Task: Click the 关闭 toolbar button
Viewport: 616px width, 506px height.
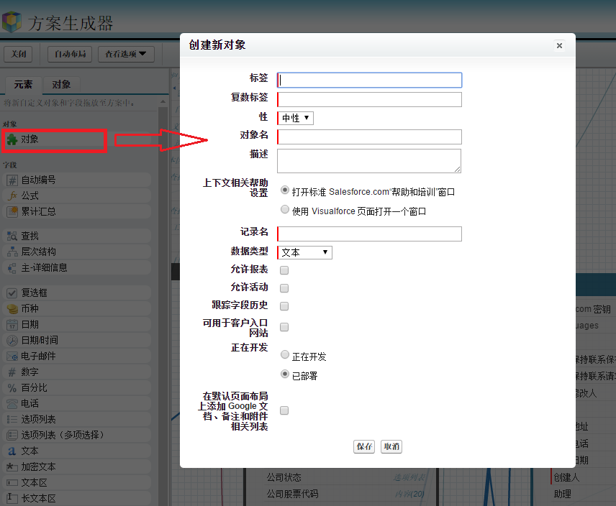Action: [x=18, y=54]
